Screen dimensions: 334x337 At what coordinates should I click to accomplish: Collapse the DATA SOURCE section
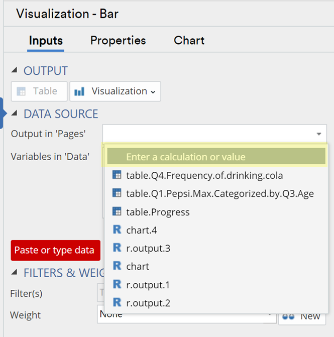[14, 113]
